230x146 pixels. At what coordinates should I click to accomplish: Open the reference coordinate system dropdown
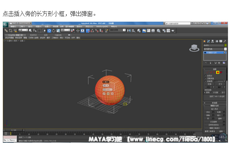[x=66, y=30]
